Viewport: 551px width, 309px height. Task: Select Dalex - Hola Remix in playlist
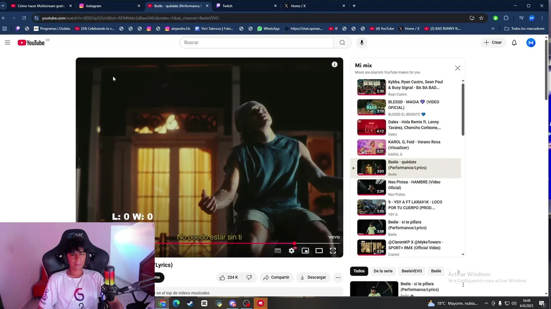click(406, 127)
